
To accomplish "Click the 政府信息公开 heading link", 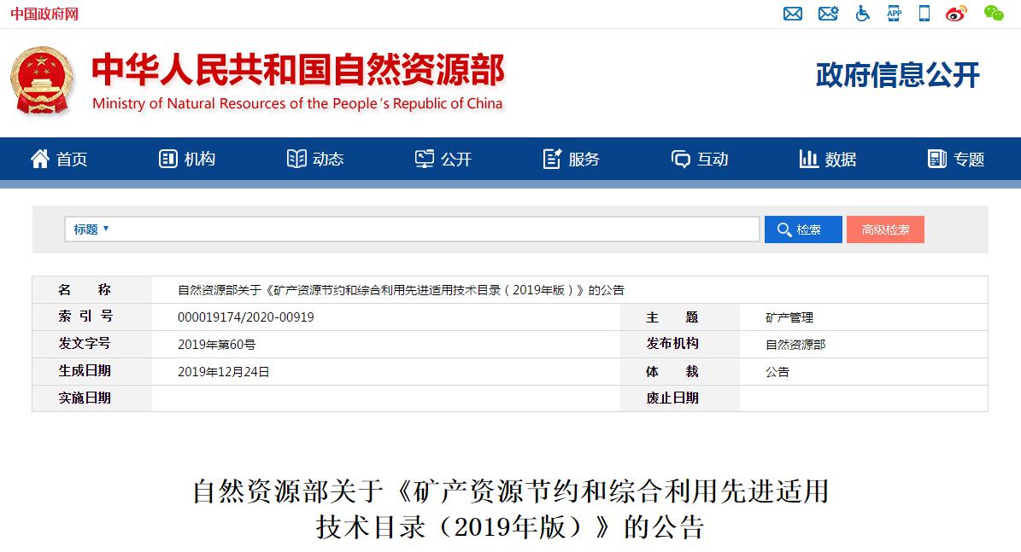I will pos(897,75).
